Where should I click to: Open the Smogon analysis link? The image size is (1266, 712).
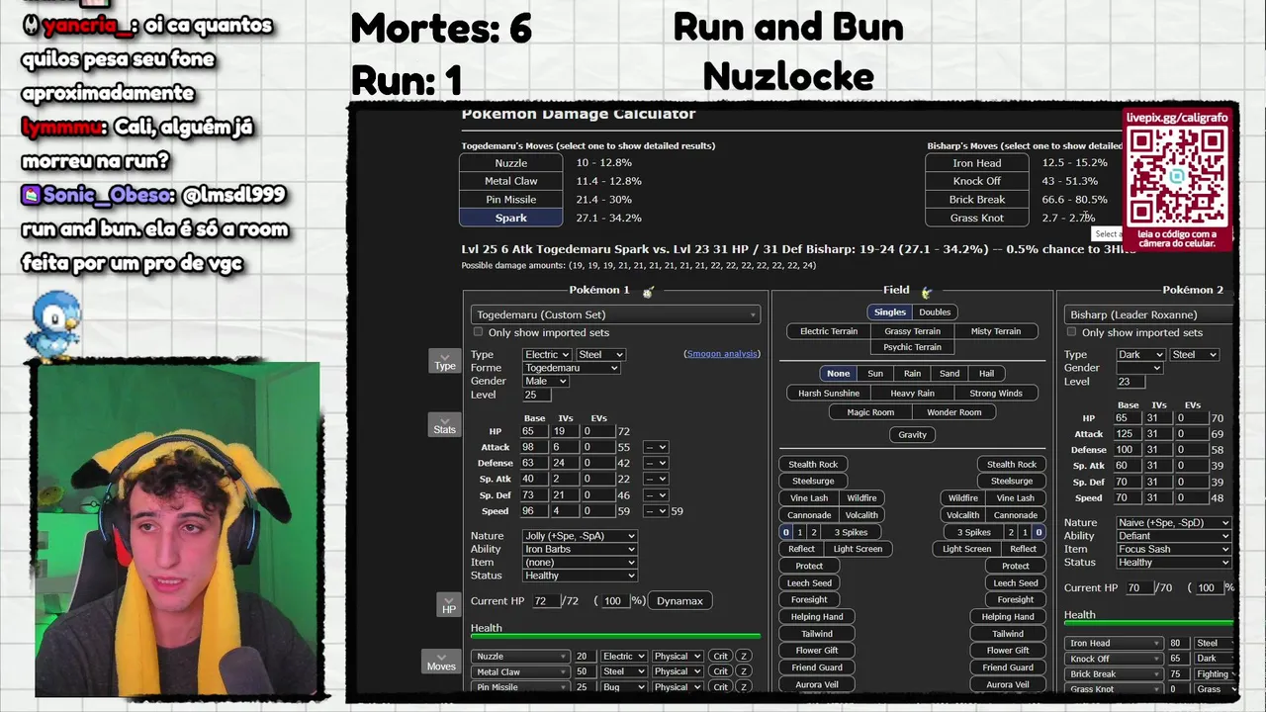[722, 353]
